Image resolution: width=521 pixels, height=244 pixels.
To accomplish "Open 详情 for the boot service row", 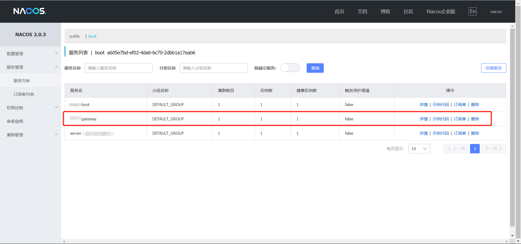I will coord(423,105).
